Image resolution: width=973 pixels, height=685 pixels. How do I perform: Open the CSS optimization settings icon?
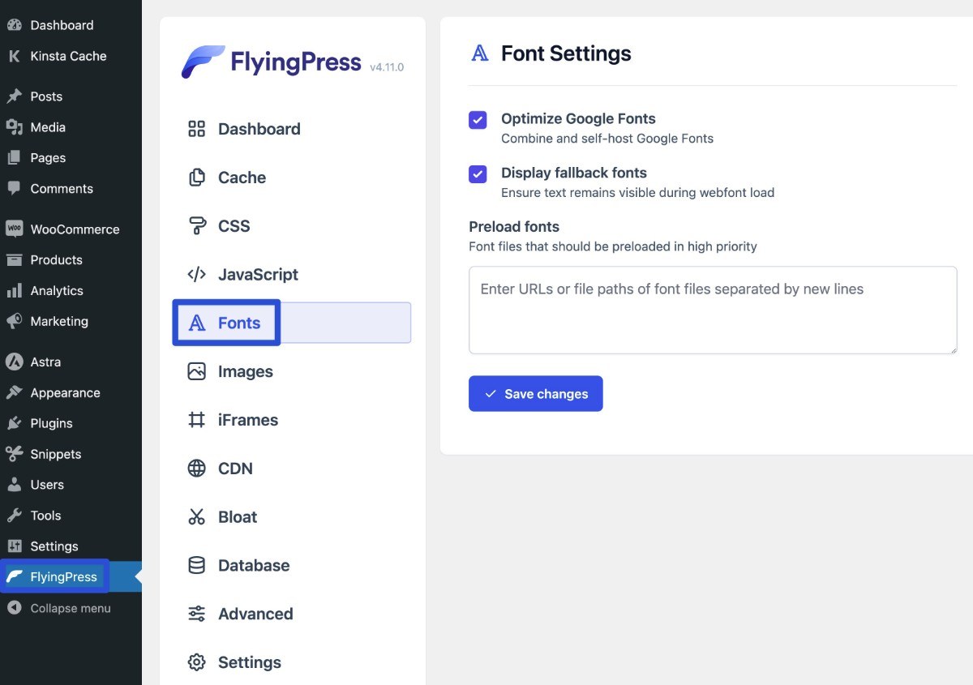tap(196, 225)
